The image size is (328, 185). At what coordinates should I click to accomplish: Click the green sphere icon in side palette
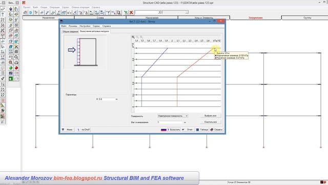click(x=11, y=68)
